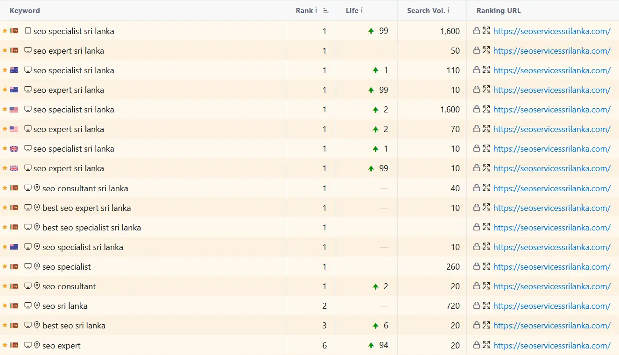Click the location pin icon on "seo consultant sri lanka"
The image size is (619, 355).
[37, 188]
